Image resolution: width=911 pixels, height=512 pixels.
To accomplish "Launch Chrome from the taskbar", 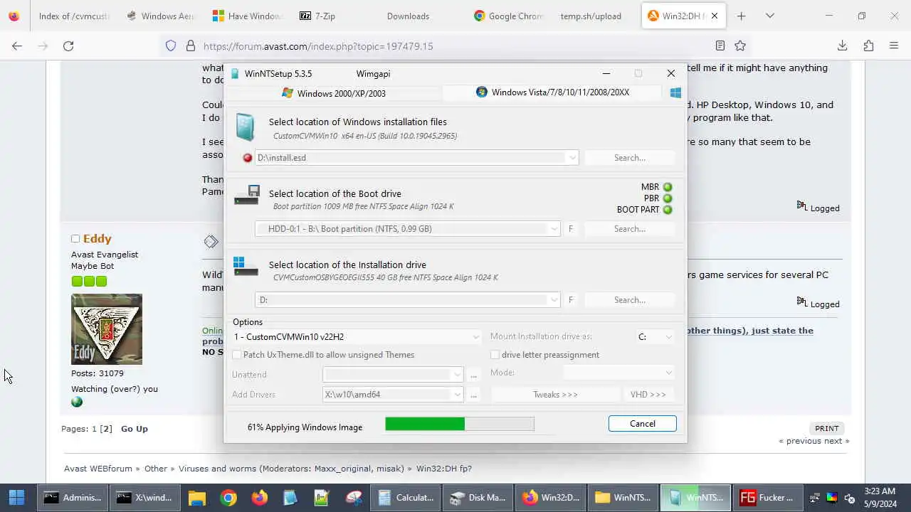I will (228, 497).
